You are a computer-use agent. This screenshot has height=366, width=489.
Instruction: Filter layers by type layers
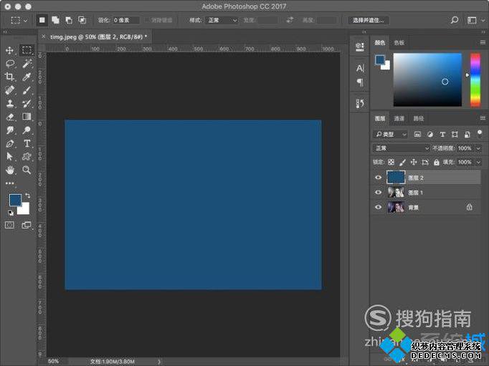[x=442, y=134]
